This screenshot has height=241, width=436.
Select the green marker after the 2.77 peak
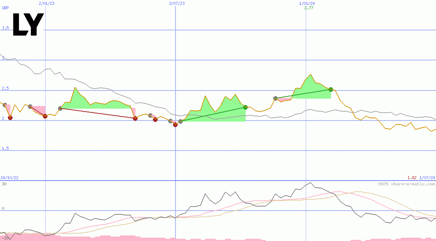[331, 89]
